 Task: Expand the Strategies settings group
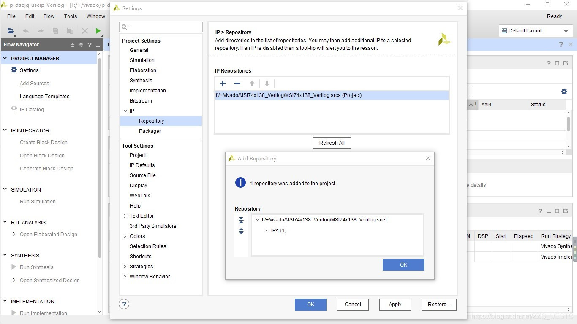[x=125, y=267]
